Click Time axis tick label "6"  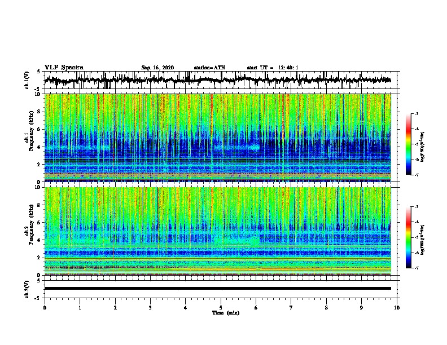click(x=256, y=308)
